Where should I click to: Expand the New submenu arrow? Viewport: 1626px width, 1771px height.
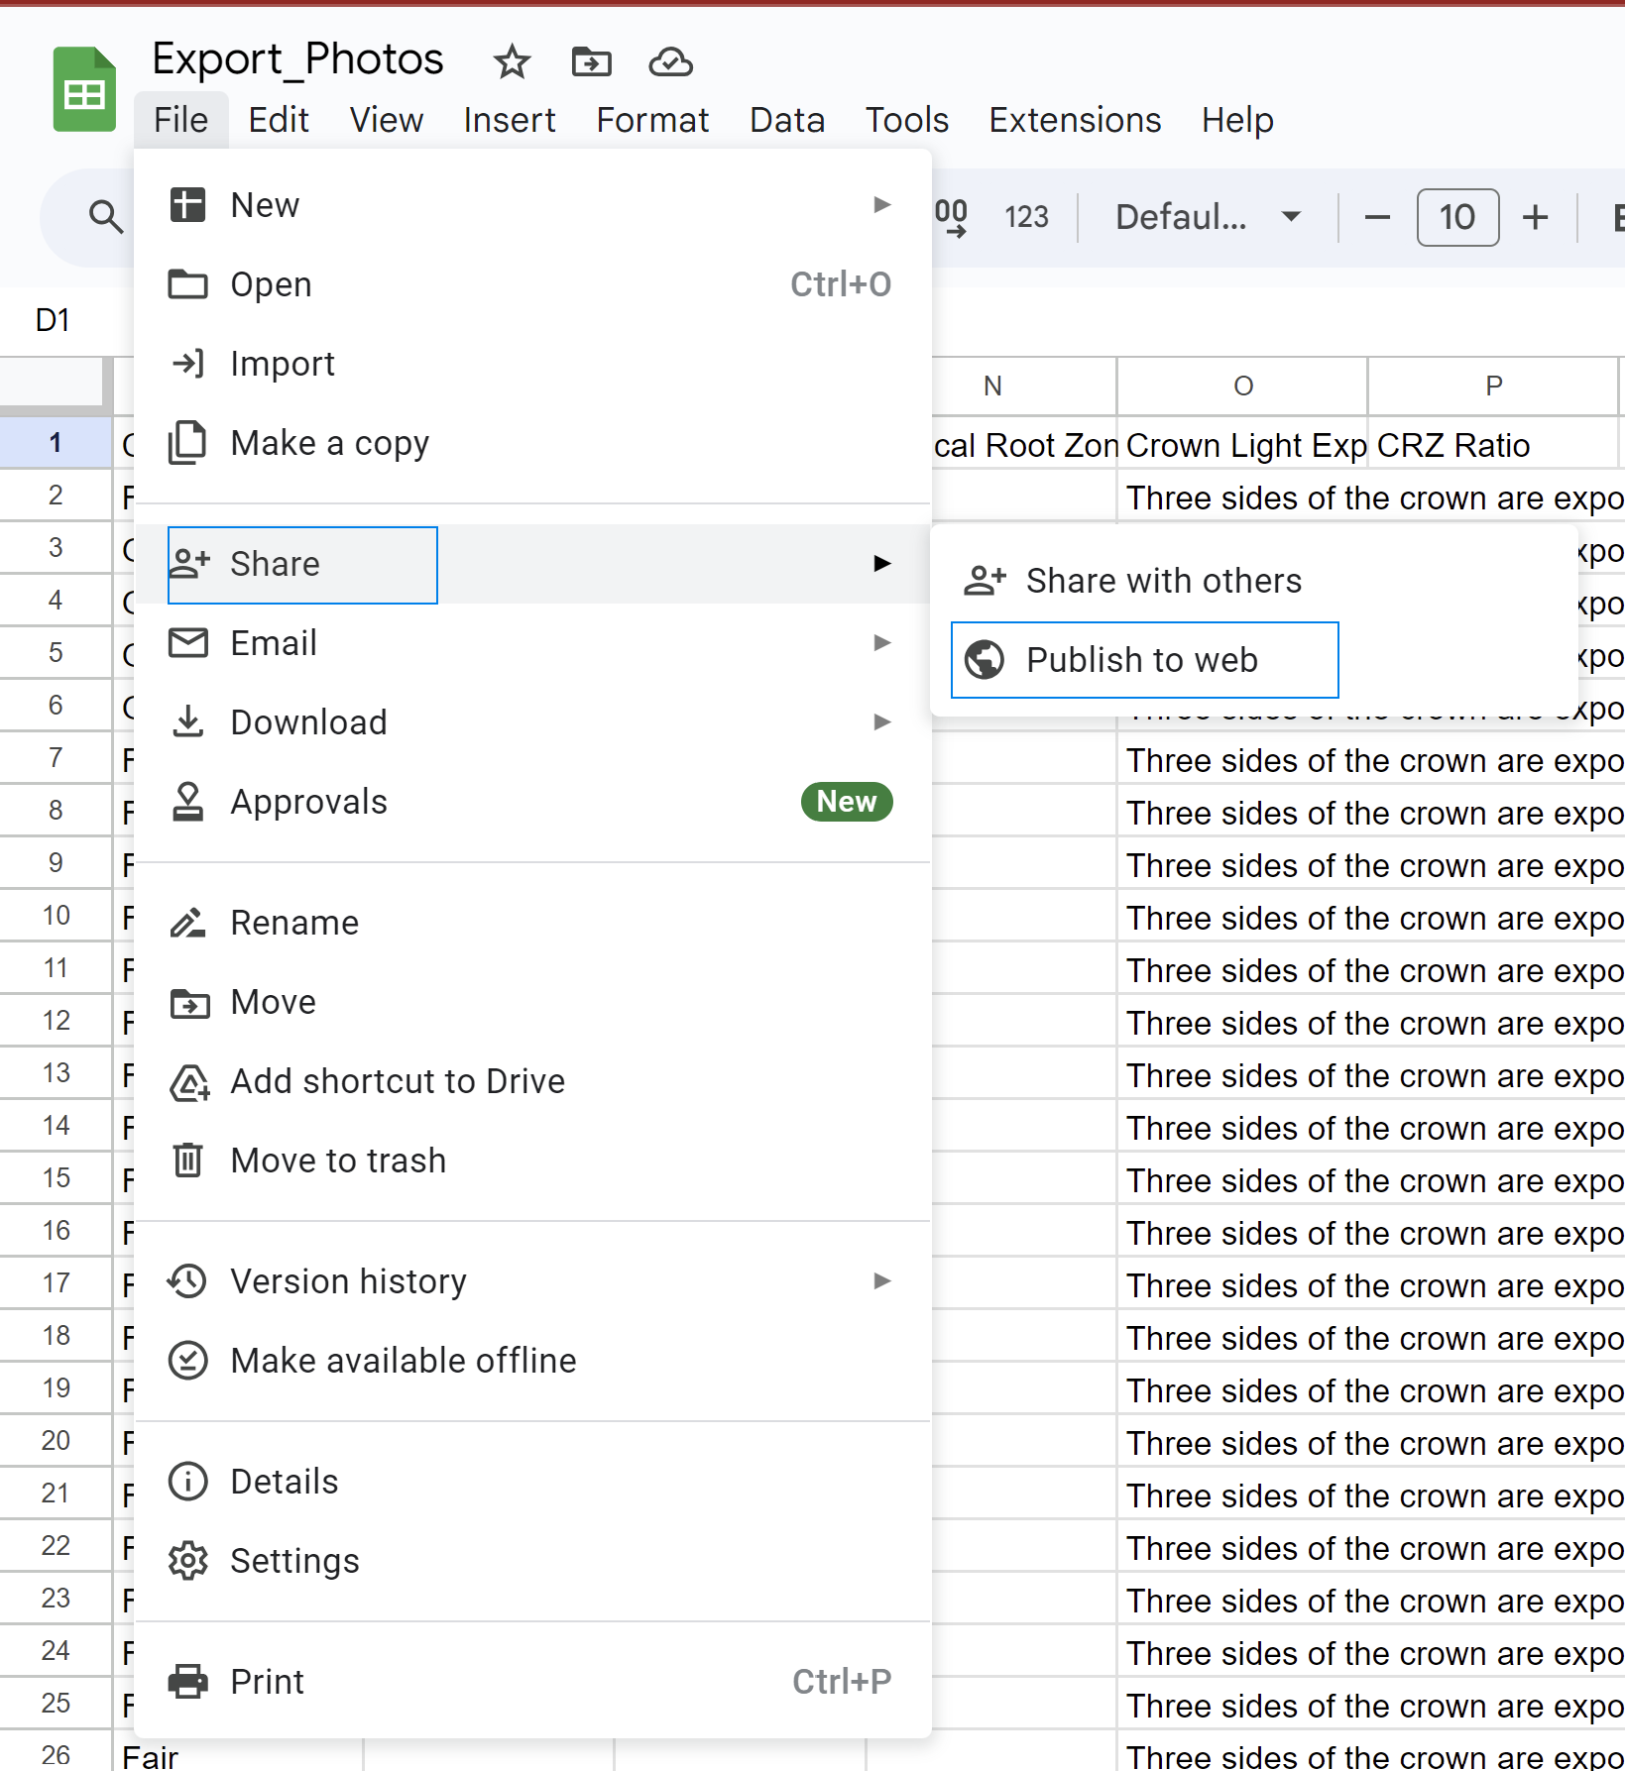(881, 205)
